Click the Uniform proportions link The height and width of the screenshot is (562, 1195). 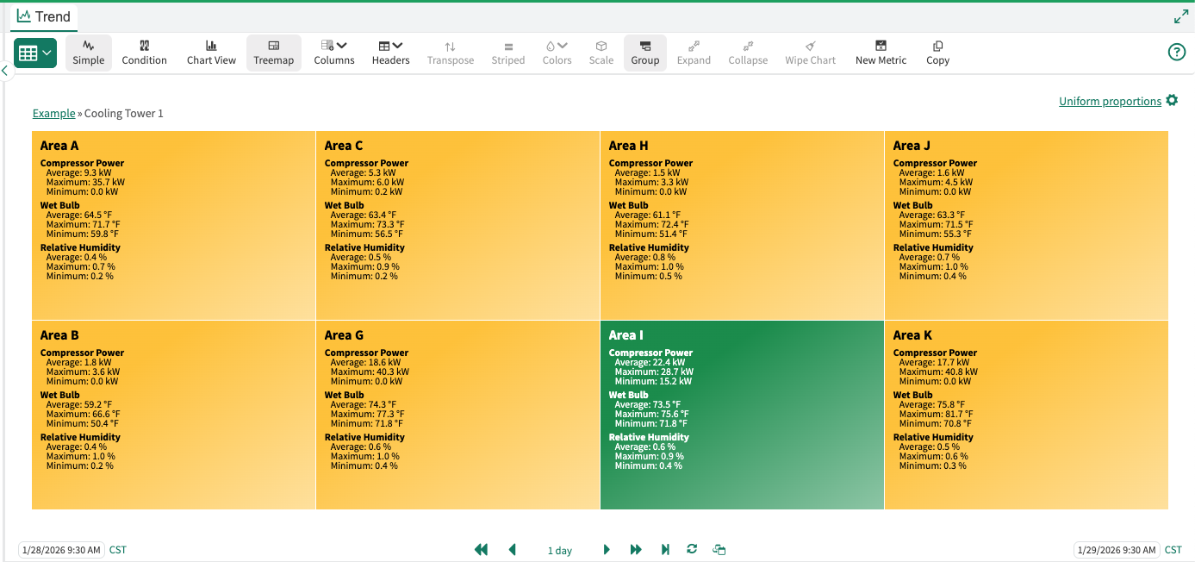pos(1110,102)
